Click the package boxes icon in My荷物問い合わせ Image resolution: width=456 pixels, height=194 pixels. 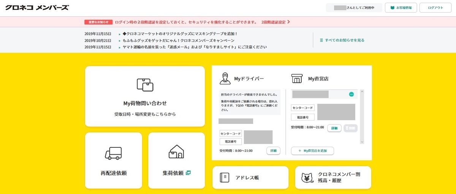(145, 85)
